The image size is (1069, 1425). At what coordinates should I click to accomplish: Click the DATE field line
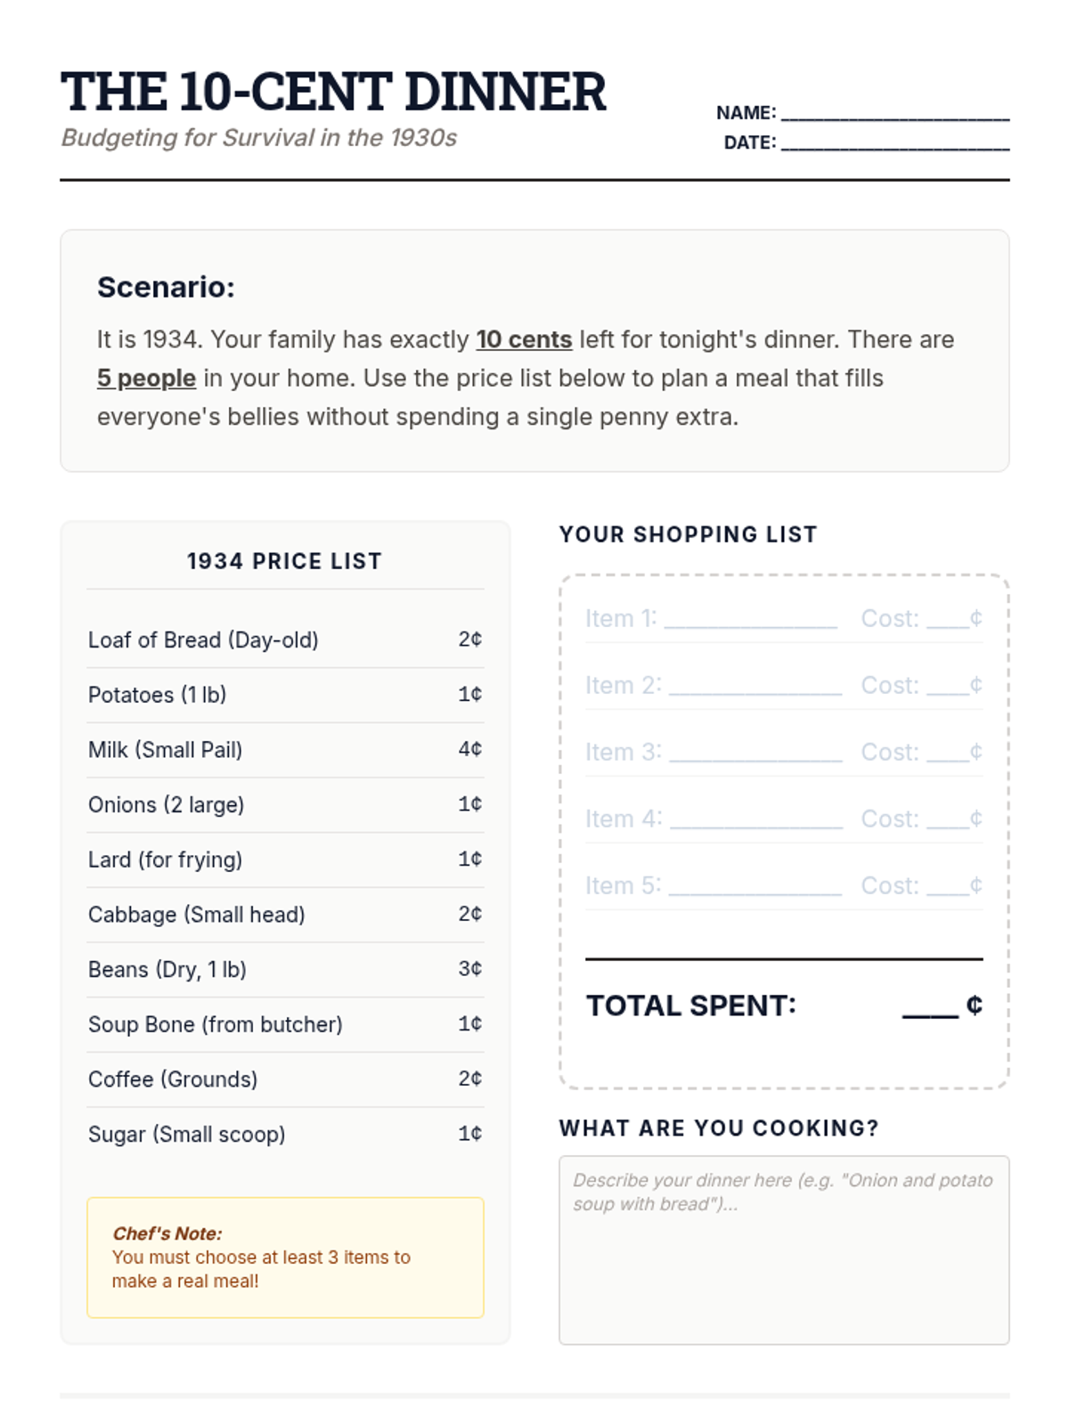click(895, 143)
